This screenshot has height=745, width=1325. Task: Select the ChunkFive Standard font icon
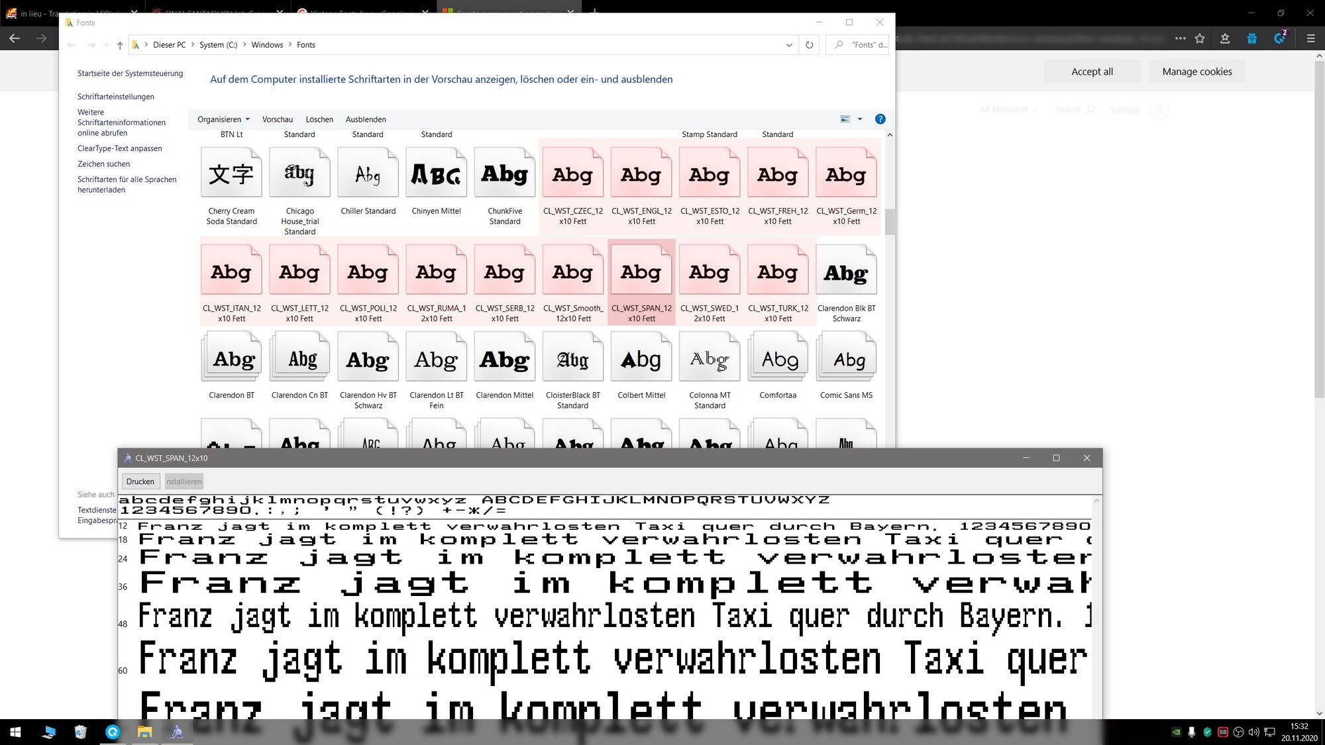[505, 174]
